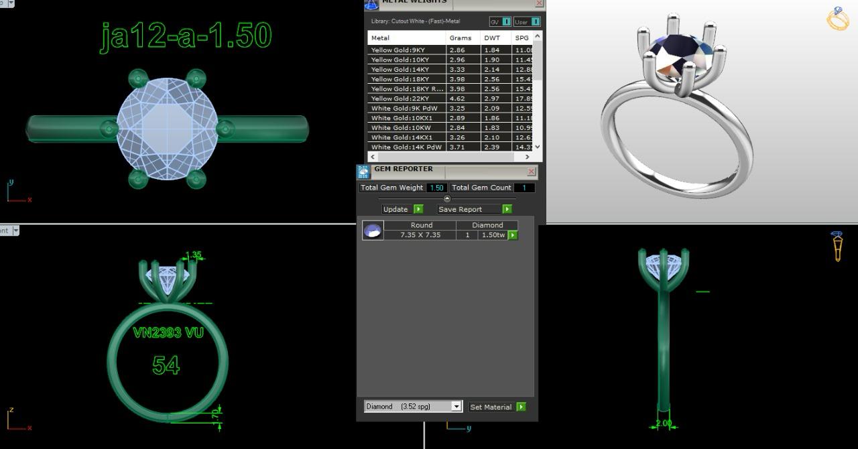Sort by the SPG column header
The height and width of the screenshot is (449, 858).
pos(522,38)
